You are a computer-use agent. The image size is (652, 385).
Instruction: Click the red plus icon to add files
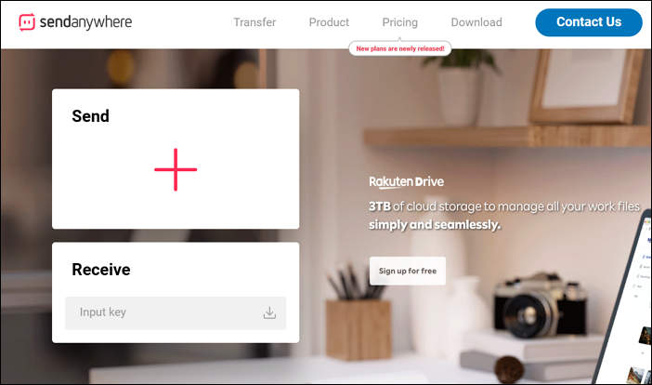(176, 169)
